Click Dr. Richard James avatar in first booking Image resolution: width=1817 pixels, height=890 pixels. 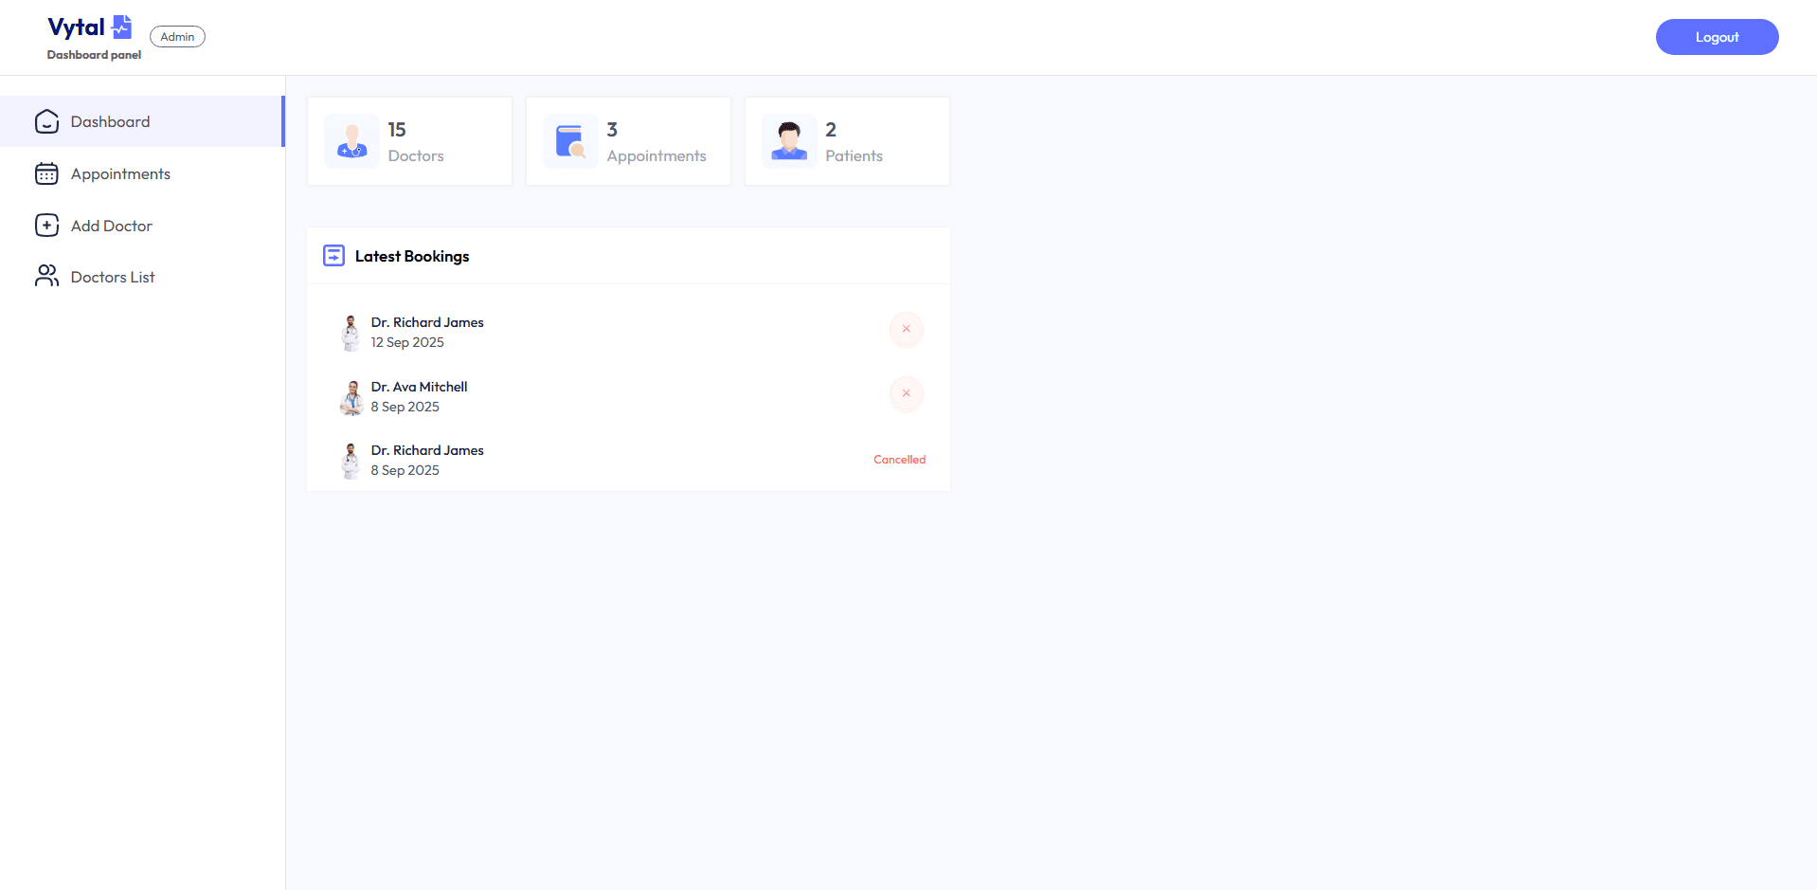click(x=351, y=332)
